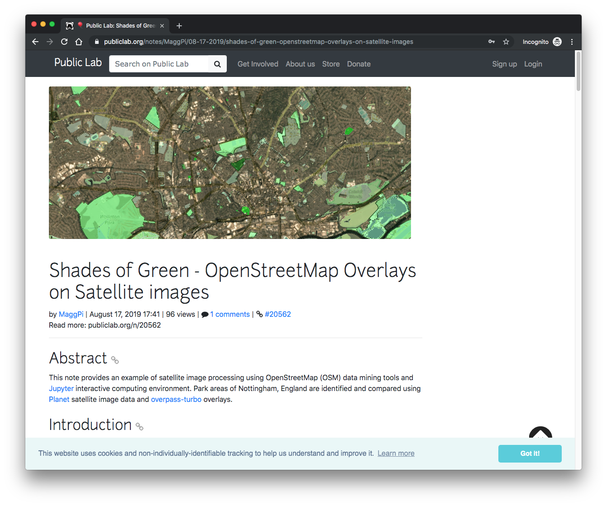Click the permalink anchor icon beside Abstract

(x=115, y=360)
